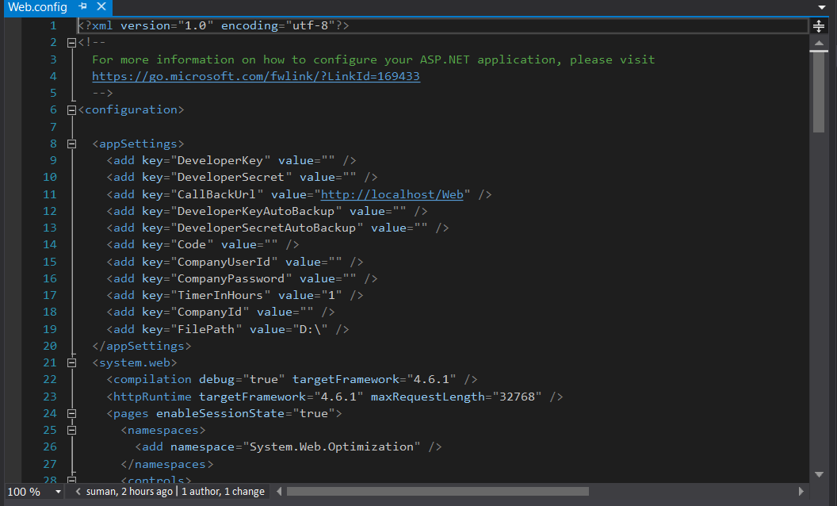
Task: Open the active documents list dropdown arrow
Action: tap(821, 7)
